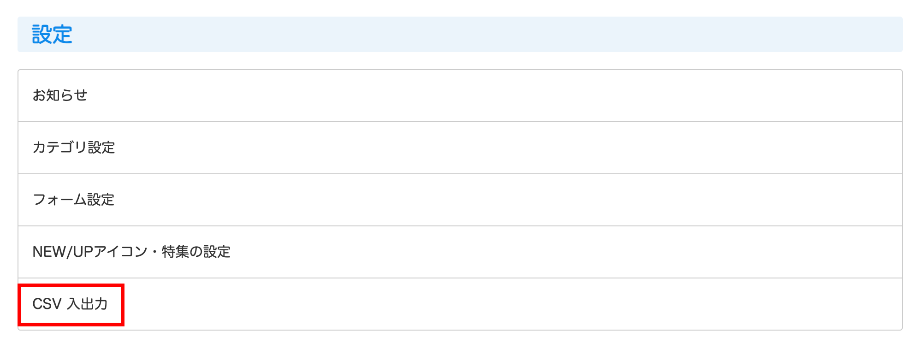This screenshot has width=918, height=349.
Task: Open the お知らせ settings item
Action: coord(60,95)
